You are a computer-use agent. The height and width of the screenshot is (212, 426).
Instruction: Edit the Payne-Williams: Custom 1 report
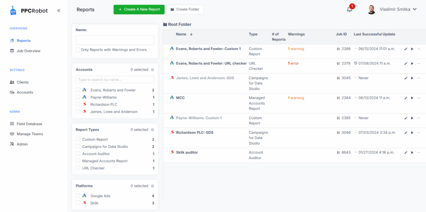tap(406, 118)
